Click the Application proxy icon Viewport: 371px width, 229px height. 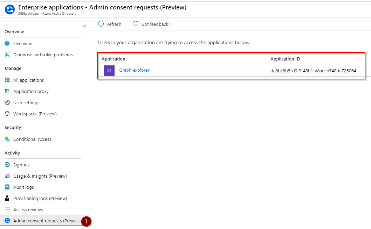pos(7,91)
